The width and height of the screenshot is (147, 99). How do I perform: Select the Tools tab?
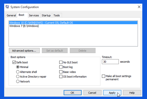pos(57,15)
